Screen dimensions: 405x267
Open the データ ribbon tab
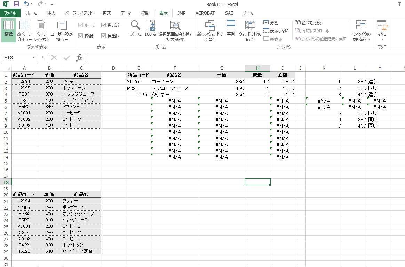point(126,13)
